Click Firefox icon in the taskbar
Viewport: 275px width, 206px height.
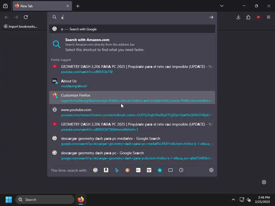(81, 200)
